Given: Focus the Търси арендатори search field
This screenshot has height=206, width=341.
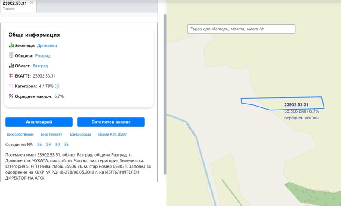Looking at the screenshot, I should pos(241,29).
